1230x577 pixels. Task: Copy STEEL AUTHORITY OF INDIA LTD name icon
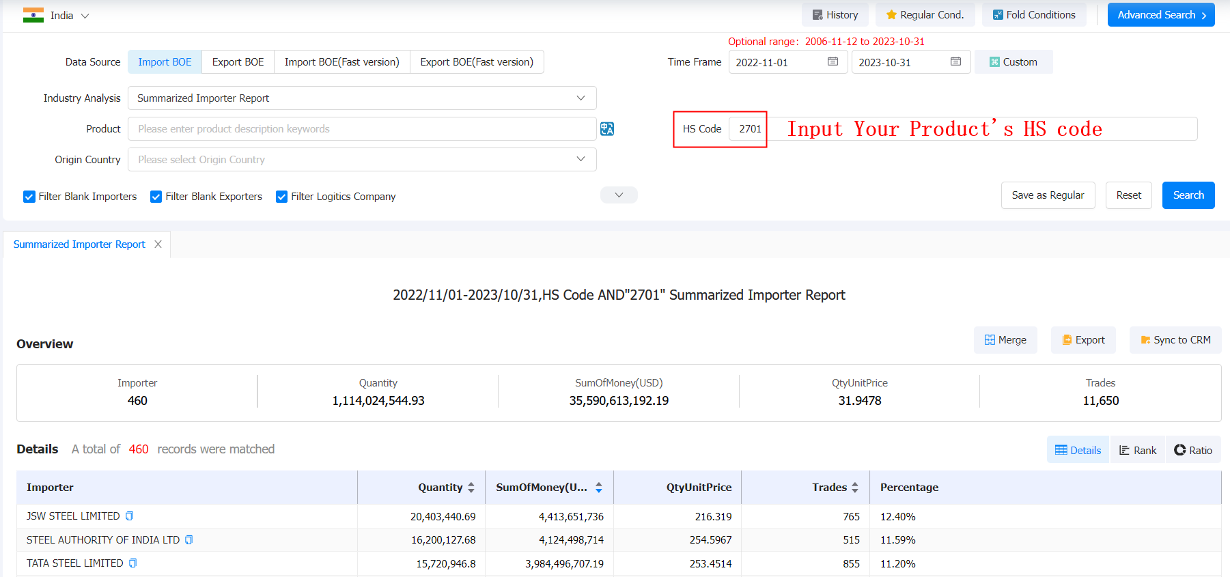[x=189, y=540]
